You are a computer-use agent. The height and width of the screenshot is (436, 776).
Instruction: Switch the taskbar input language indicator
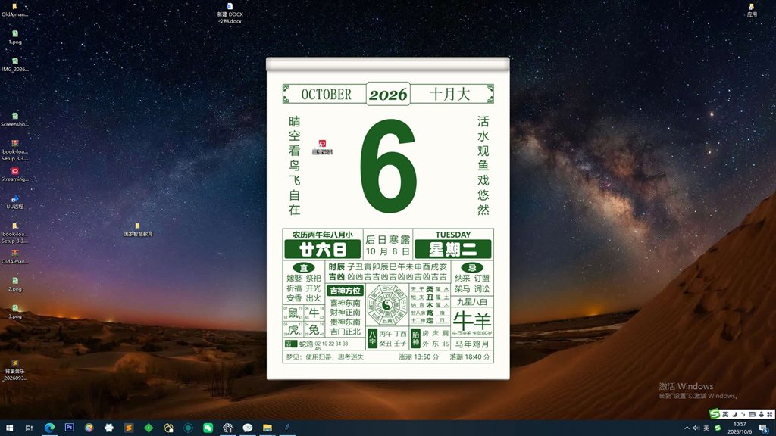coord(706,428)
